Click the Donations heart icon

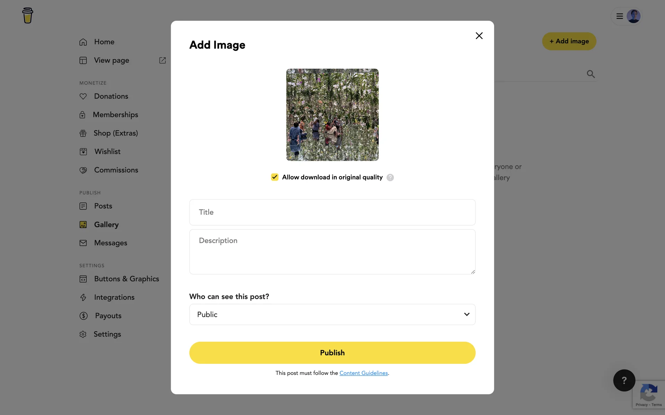pyautogui.click(x=83, y=96)
